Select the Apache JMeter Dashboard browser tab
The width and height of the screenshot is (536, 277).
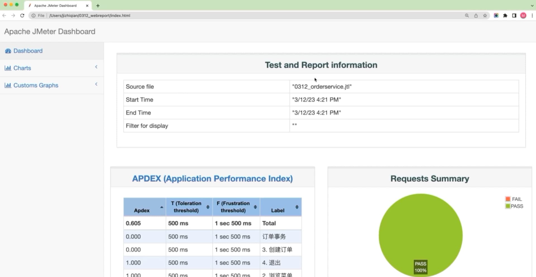(x=58, y=6)
